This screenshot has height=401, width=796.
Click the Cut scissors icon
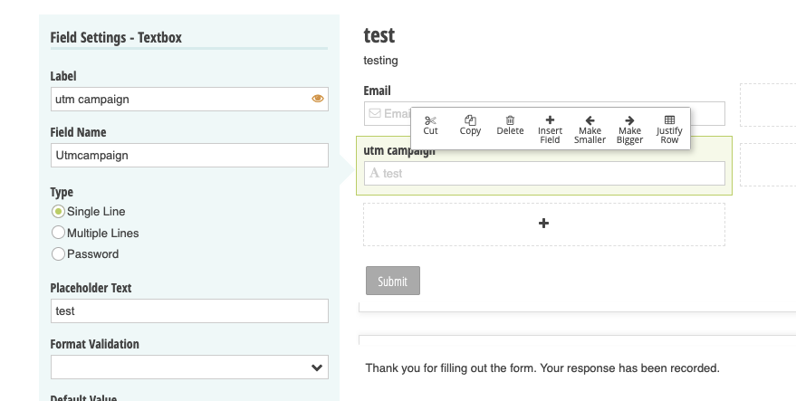[430, 120]
